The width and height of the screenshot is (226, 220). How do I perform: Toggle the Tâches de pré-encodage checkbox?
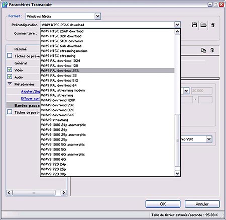point(10,55)
